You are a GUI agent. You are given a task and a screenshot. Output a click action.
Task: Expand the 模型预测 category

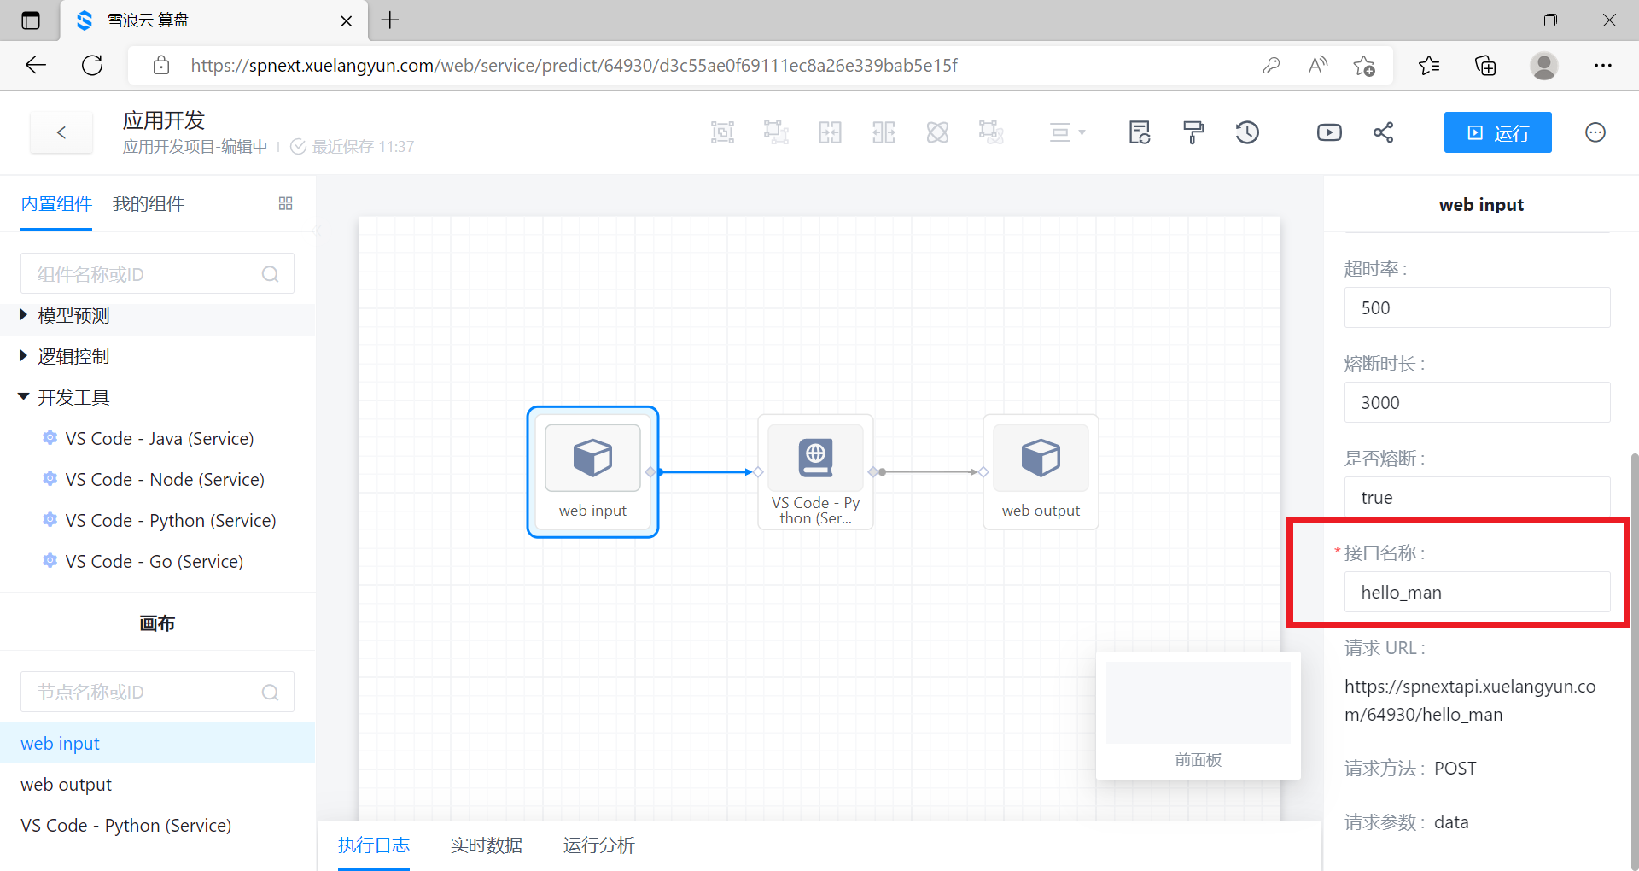tap(73, 316)
